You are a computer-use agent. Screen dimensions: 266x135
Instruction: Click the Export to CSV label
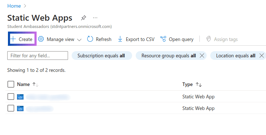140,39
